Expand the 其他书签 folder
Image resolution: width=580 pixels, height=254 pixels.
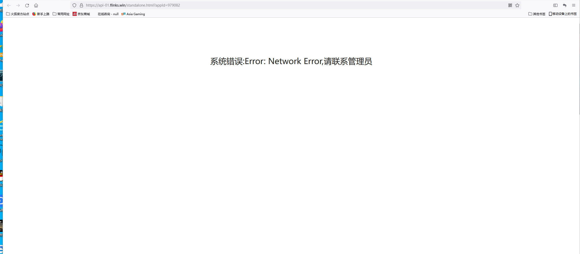(537, 14)
